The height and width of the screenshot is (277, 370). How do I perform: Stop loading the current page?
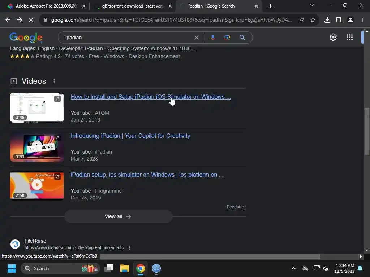coord(31,20)
